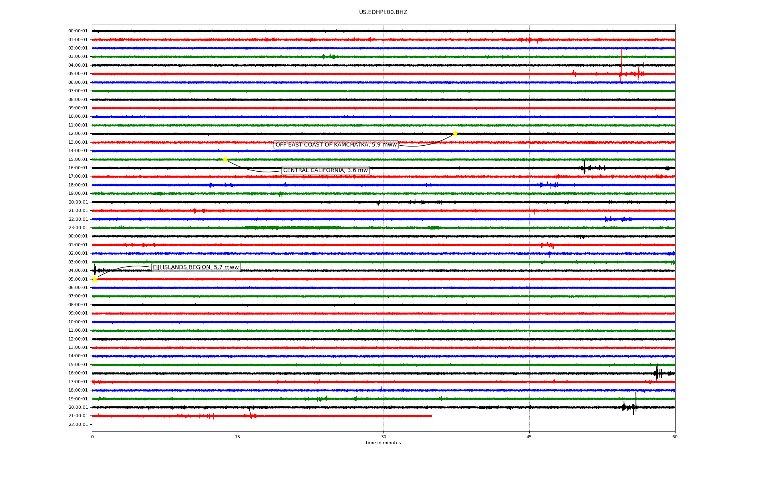Click the Fiji Islands star marker
The height and width of the screenshot is (479, 767).
point(95,279)
